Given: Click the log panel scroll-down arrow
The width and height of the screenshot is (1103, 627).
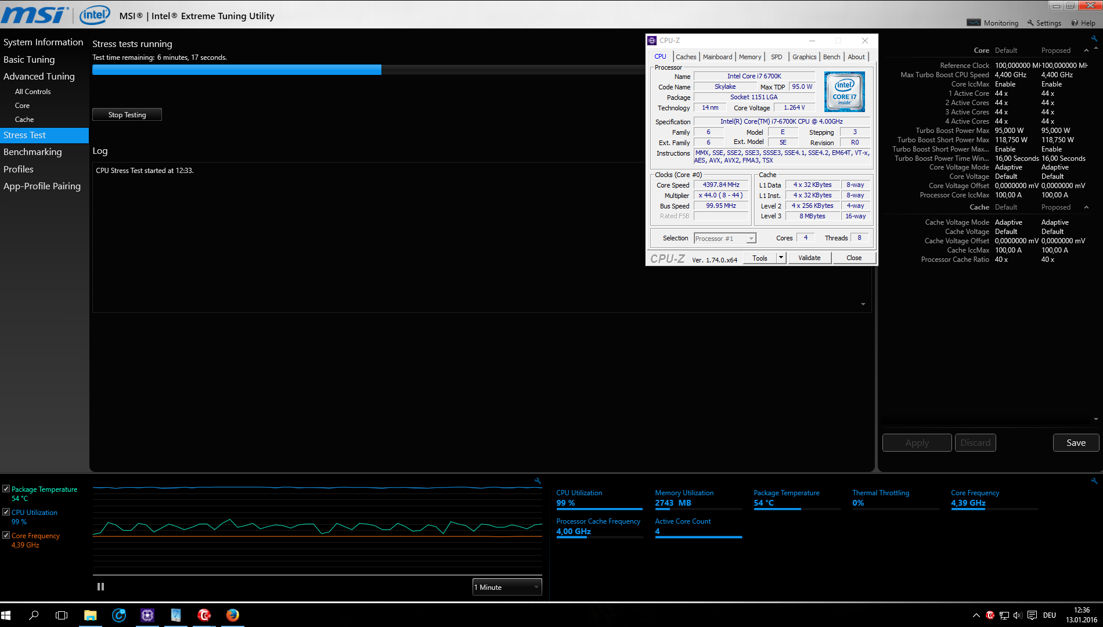Looking at the screenshot, I should click(x=863, y=304).
